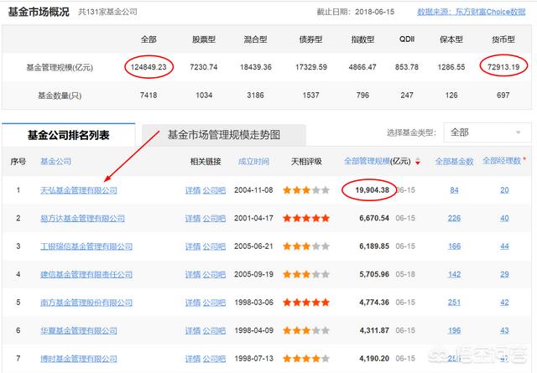537x373 pixels.
Task: Open 易方达基金管理有限公司 company link
Action: 82,218
